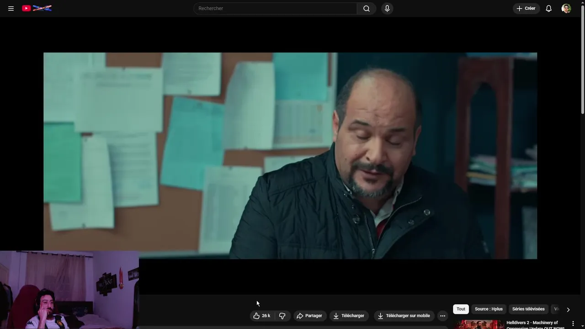Open the account avatar menu

[x=566, y=8]
